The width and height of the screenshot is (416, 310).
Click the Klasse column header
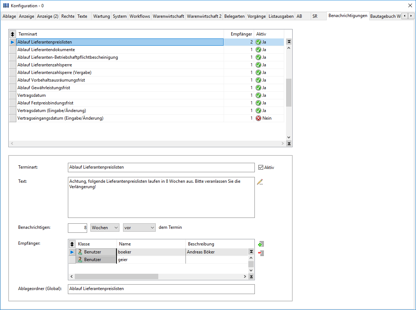click(96, 244)
